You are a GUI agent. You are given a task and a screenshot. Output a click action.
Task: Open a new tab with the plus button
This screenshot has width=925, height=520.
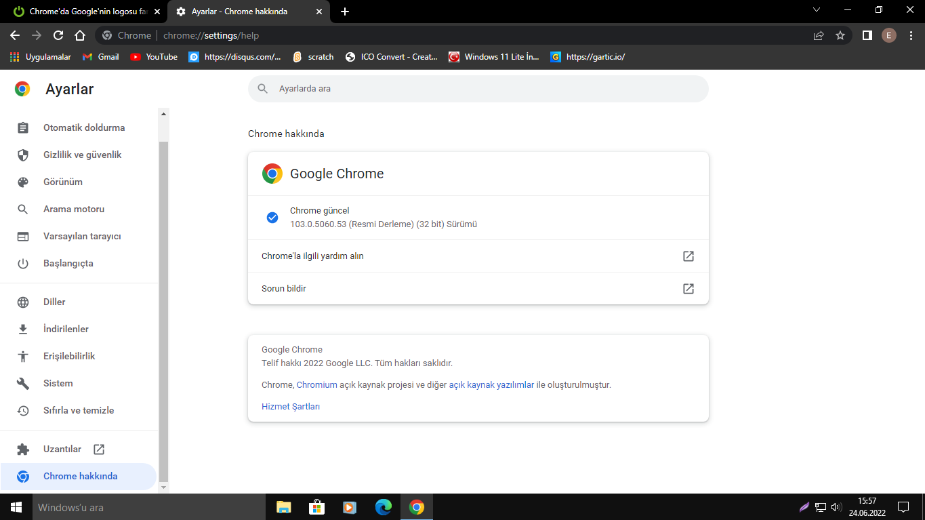[345, 12]
